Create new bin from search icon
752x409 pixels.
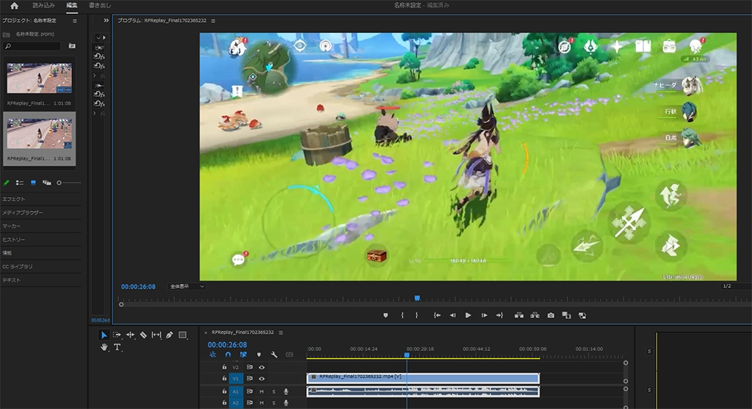click(72, 46)
